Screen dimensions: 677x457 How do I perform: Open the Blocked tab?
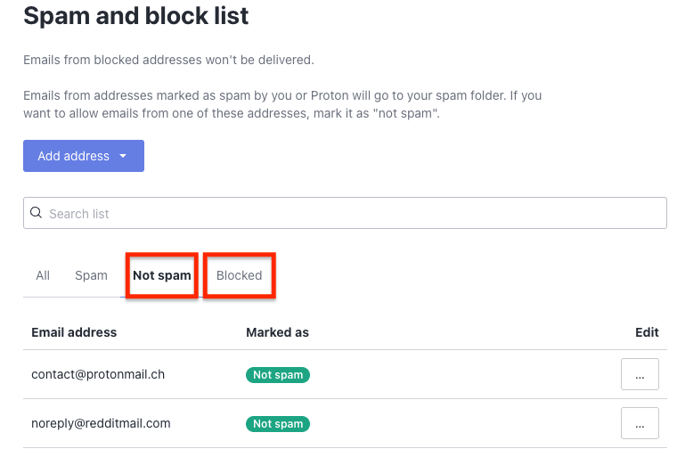coord(239,275)
